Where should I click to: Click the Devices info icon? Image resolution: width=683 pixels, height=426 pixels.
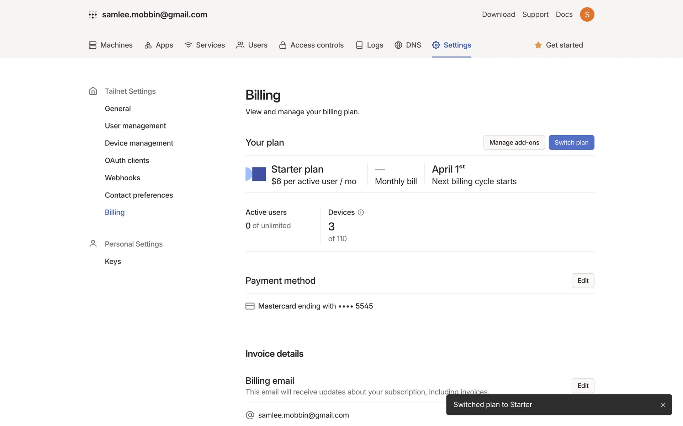(x=361, y=212)
